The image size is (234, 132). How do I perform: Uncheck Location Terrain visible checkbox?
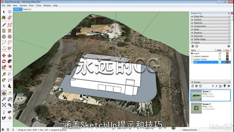[220, 59]
